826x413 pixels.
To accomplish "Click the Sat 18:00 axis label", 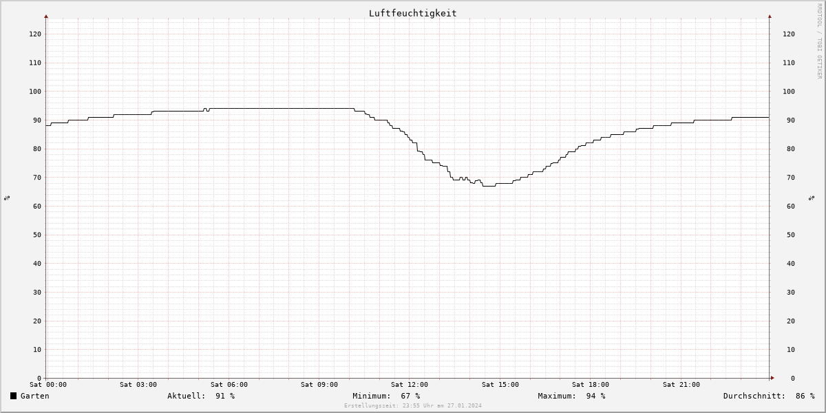I will (x=591, y=385).
